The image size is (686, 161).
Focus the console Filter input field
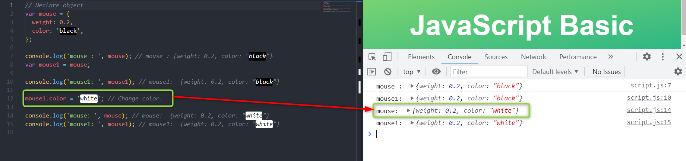[489, 71]
